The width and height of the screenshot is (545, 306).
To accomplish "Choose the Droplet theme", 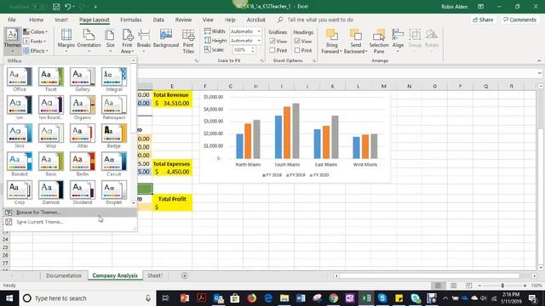I will [114, 192].
